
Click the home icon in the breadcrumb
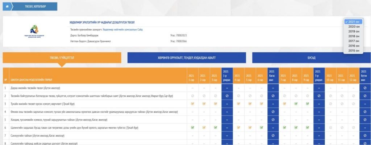pyautogui.click(x=7, y=6)
